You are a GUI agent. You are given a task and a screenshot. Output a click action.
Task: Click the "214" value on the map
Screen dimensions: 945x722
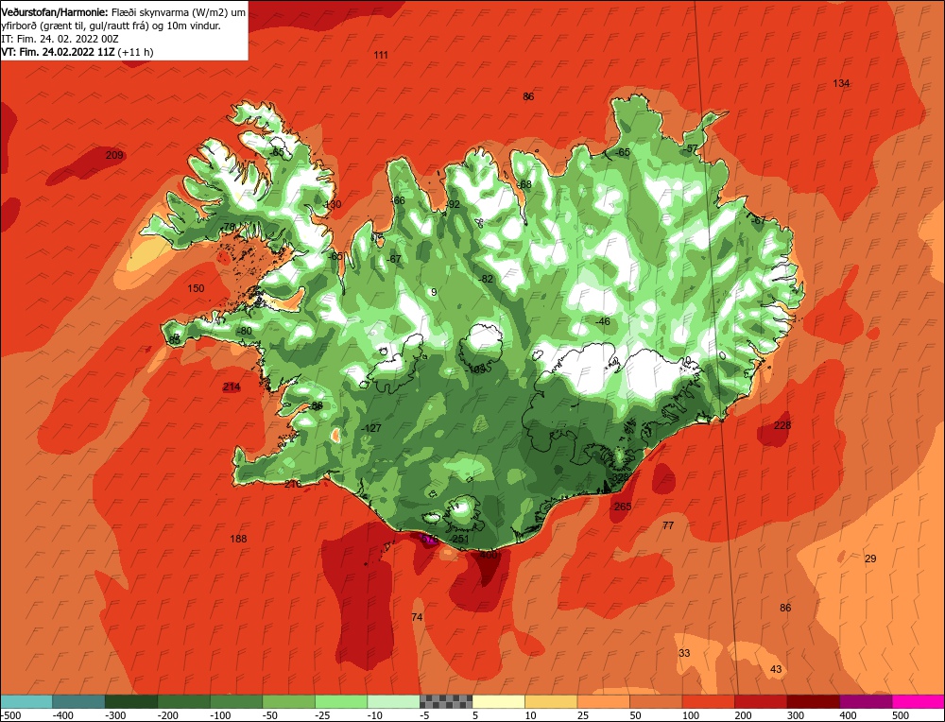pyautogui.click(x=232, y=387)
